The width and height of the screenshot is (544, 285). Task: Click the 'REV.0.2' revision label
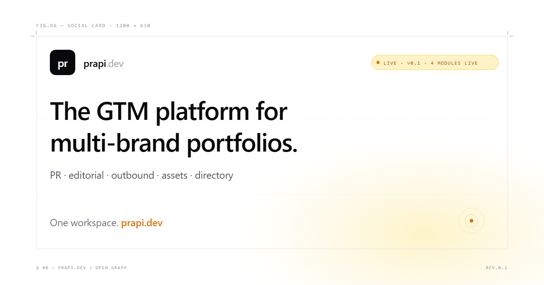(x=496, y=268)
